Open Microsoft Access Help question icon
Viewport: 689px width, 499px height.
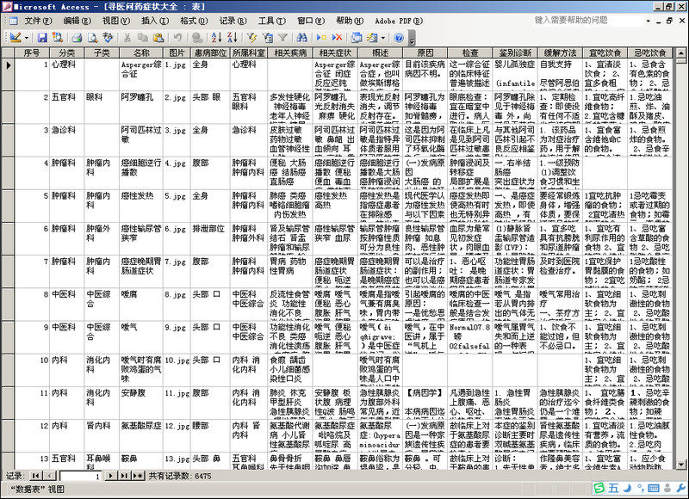[399, 38]
